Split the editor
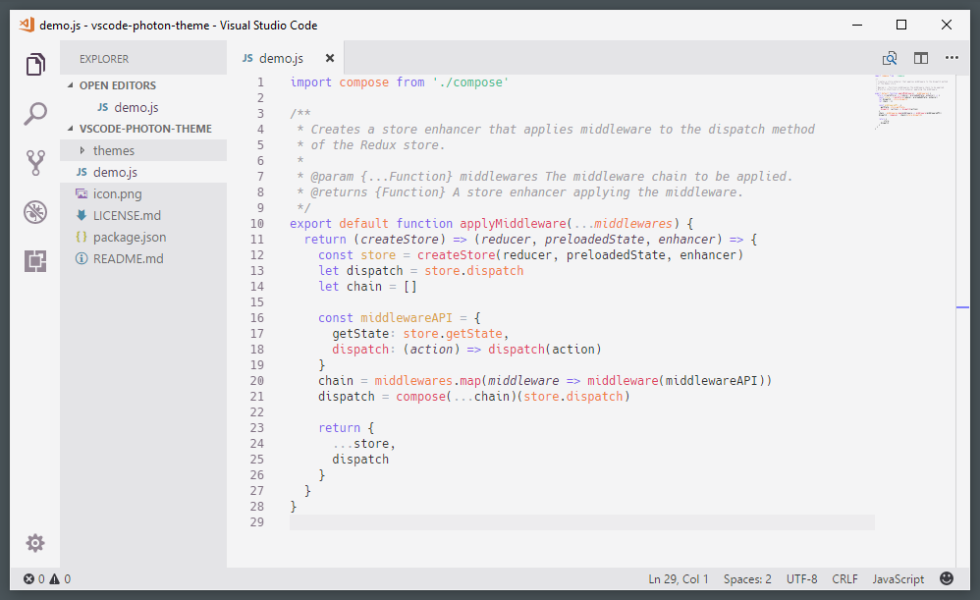Screen dimensions: 980x600 click(x=921, y=58)
